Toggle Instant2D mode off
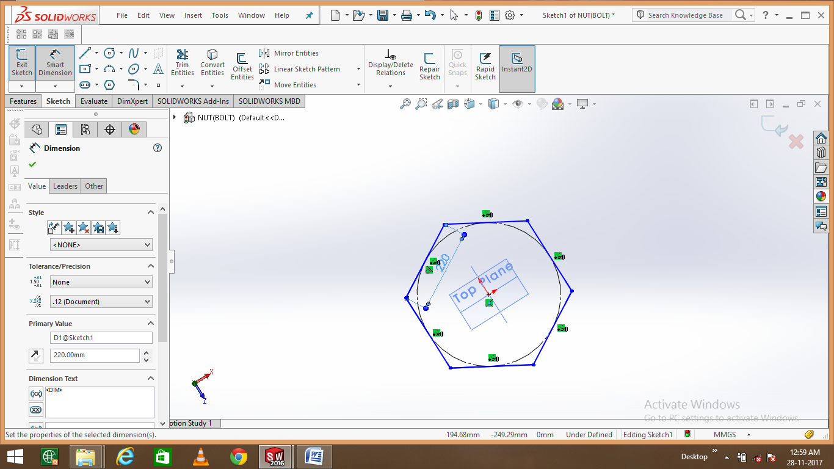Image resolution: width=834 pixels, height=469 pixels. pos(517,61)
